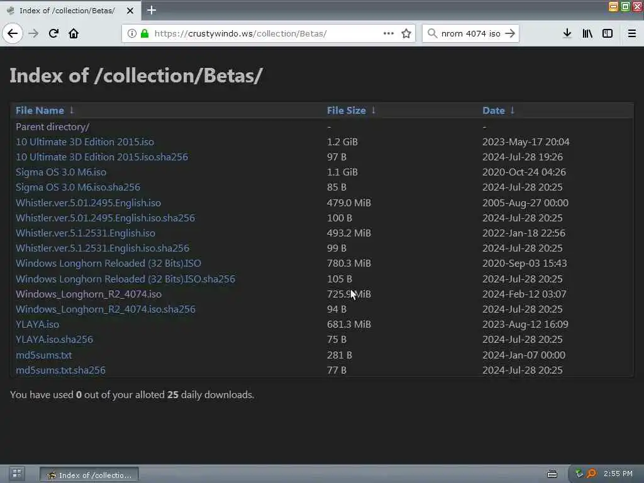644x483 pixels.
Task: Click the tray orange magnifier icon
Action: [x=591, y=474]
